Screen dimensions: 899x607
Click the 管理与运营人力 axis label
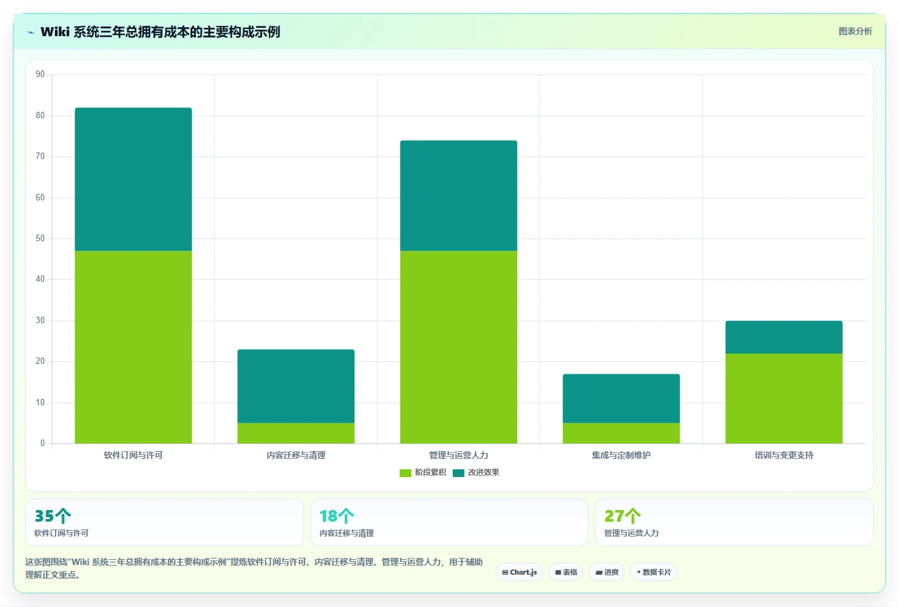(459, 455)
